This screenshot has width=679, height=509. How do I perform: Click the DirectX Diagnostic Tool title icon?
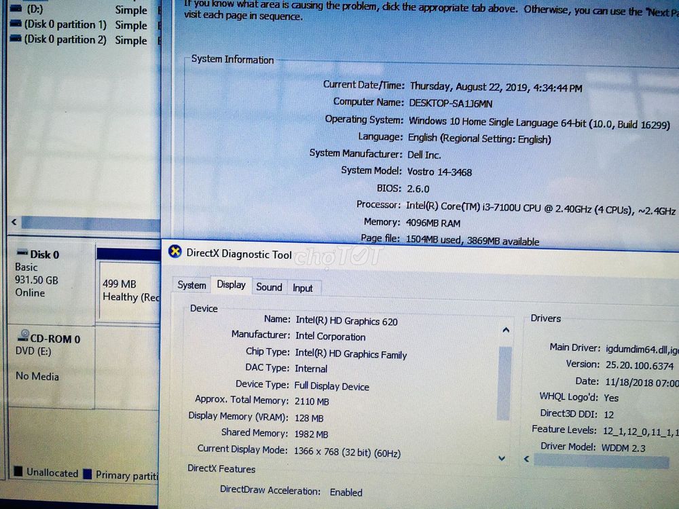coord(175,251)
